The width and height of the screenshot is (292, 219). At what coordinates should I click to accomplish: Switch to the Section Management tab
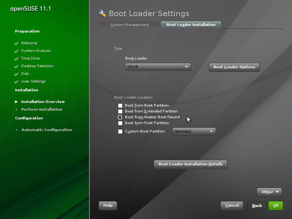click(130, 24)
